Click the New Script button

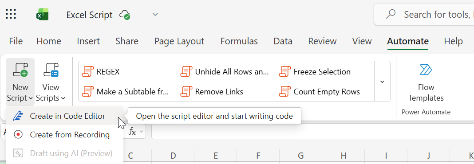tap(20, 82)
